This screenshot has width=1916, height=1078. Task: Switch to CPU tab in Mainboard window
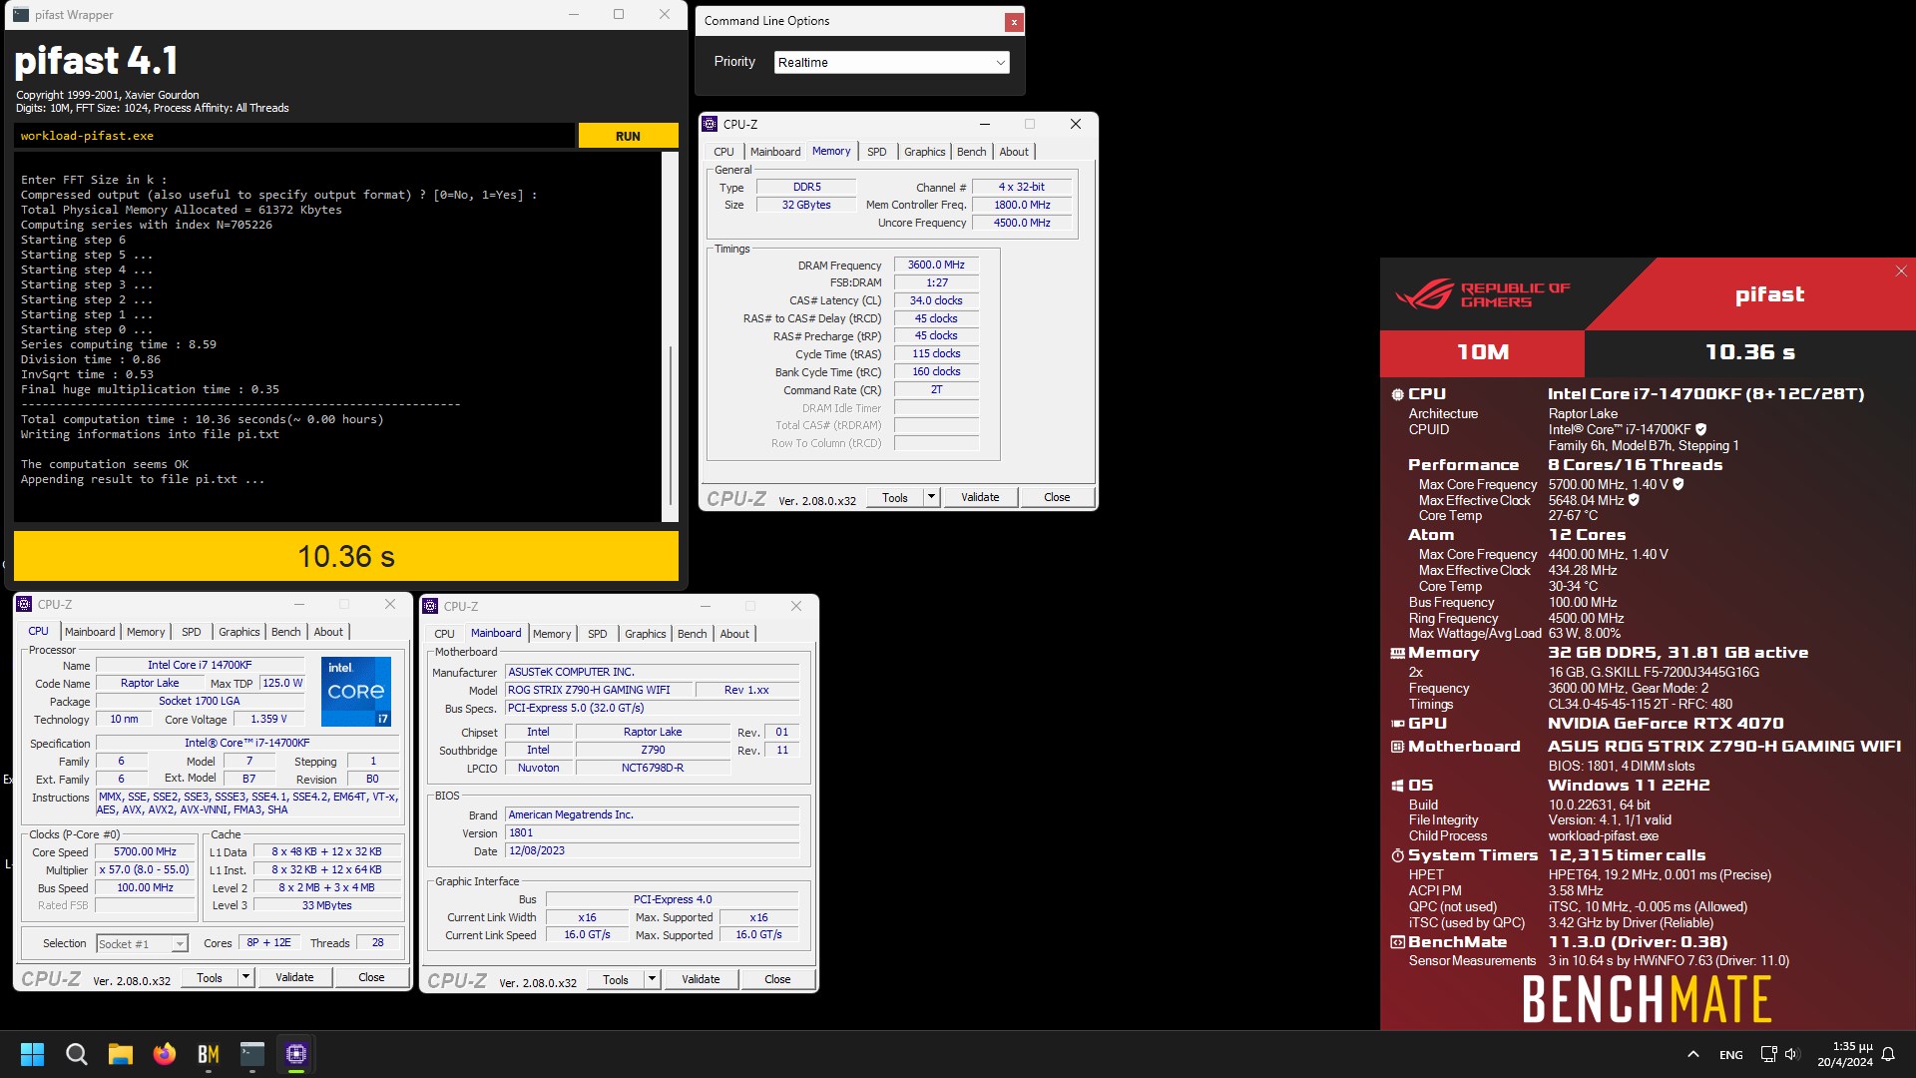(x=444, y=634)
